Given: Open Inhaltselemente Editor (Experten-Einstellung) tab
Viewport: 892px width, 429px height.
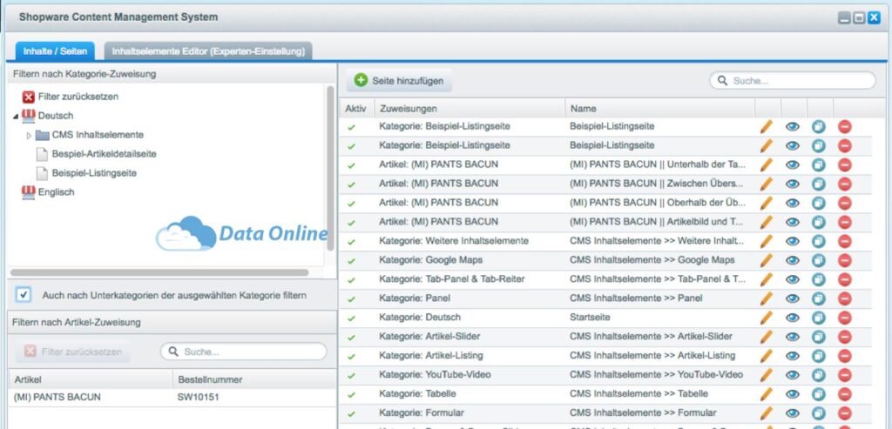Looking at the screenshot, I should [x=208, y=51].
